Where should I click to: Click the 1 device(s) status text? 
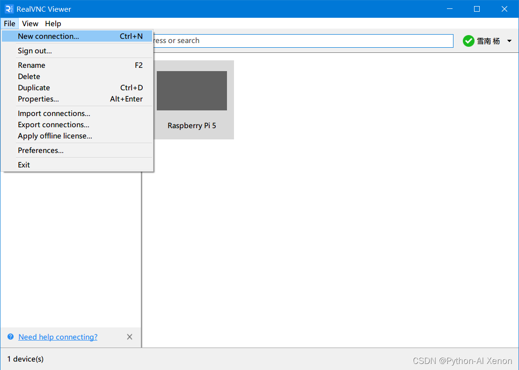(25, 359)
